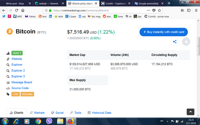Screen dimensions: 200x125
Task: Open the Pinterest bookmark icon
Action: [x=9, y=16]
